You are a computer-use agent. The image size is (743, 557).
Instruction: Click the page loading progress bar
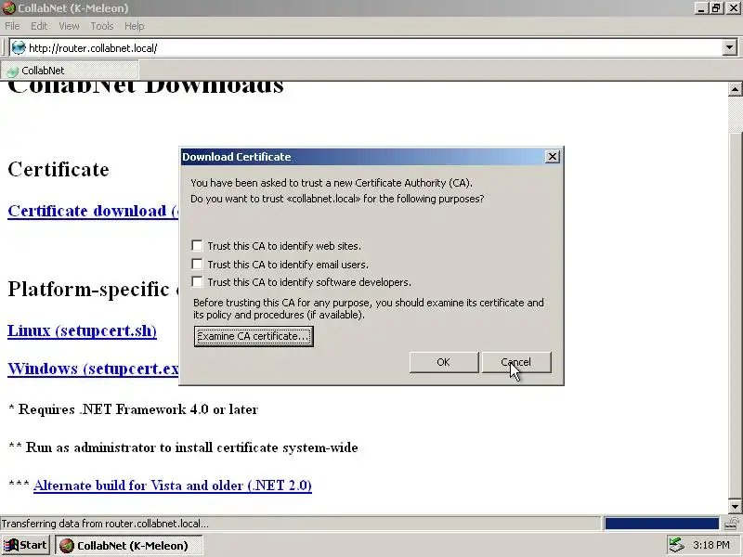(x=661, y=524)
